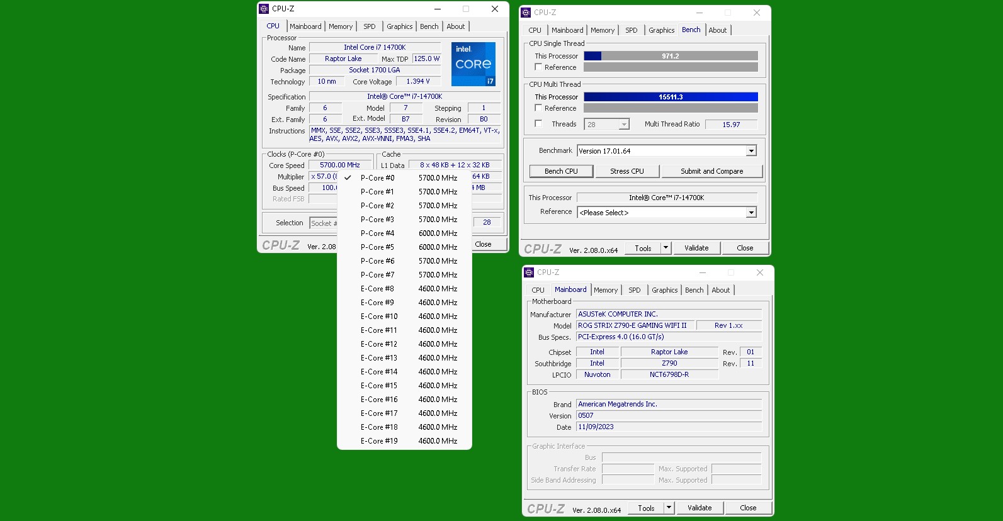1003x521 pixels.
Task: Enable Reference checkbox under CPU Single Thread
Action: (x=538, y=67)
